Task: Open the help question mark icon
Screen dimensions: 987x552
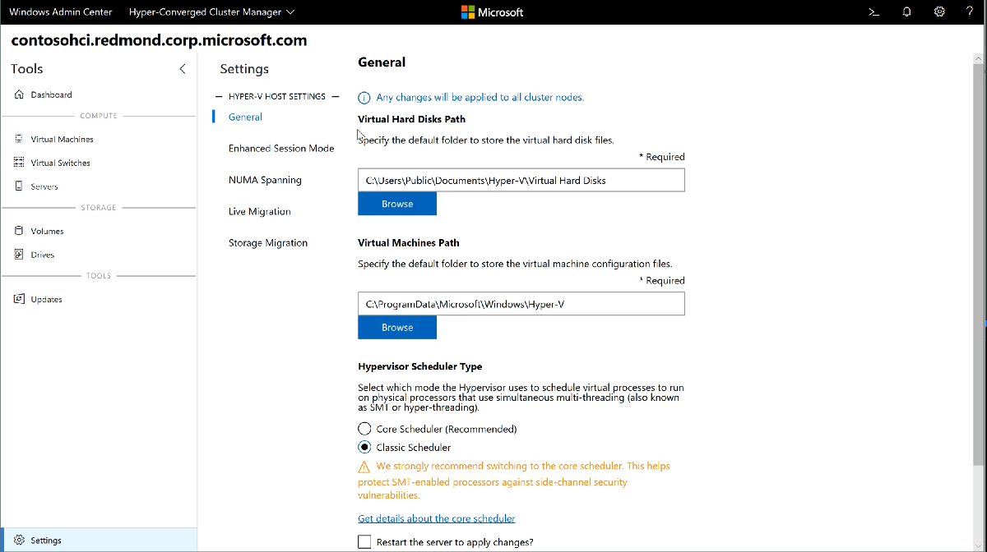Action: (x=969, y=11)
